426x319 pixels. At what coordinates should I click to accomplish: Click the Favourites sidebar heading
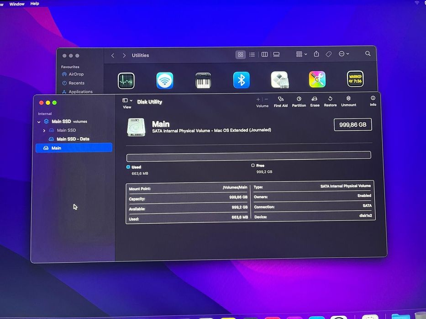tap(70, 67)
